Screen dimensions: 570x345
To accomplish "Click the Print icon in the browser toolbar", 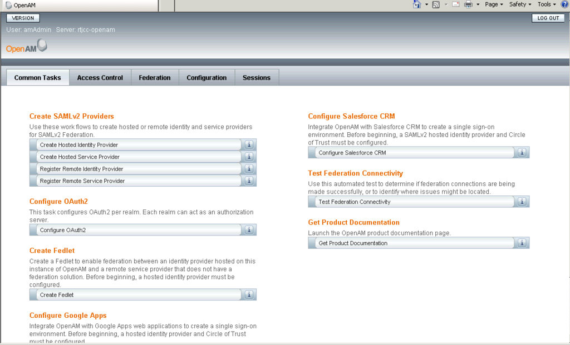I will click(468, 4).
